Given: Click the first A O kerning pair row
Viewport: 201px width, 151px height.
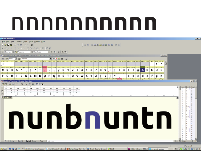Looking at the screenshot, I should [x=188, y=89].
